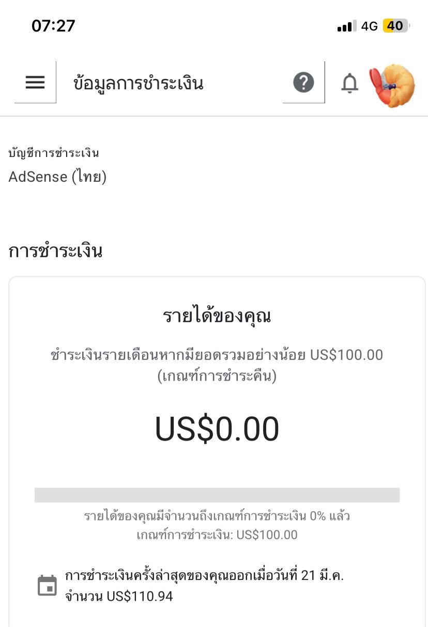Select the ข้อมูลการชำระเงิน page title

139,84
